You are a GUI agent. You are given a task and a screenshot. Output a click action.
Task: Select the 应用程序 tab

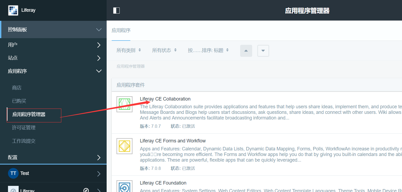pos(121,30)
